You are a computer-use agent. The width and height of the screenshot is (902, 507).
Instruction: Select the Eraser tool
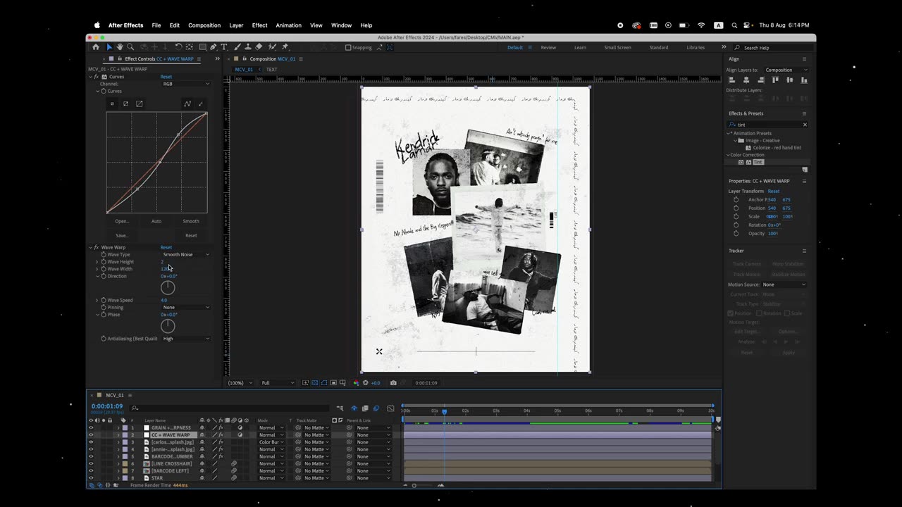[259, 47]
